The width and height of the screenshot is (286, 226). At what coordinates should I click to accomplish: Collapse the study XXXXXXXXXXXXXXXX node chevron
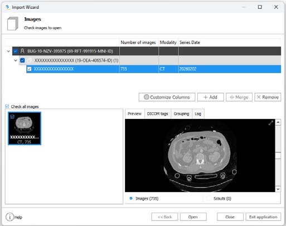(16, 60)
